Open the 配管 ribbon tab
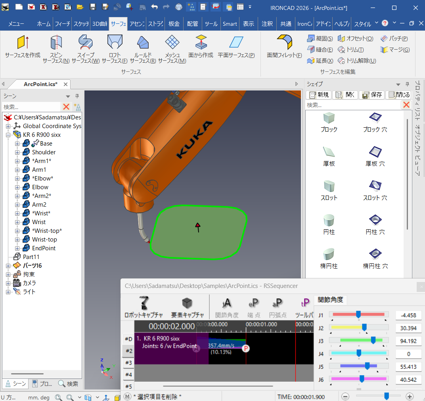The image size is (425, 401). pyautogui.click(x=192, y=24)
